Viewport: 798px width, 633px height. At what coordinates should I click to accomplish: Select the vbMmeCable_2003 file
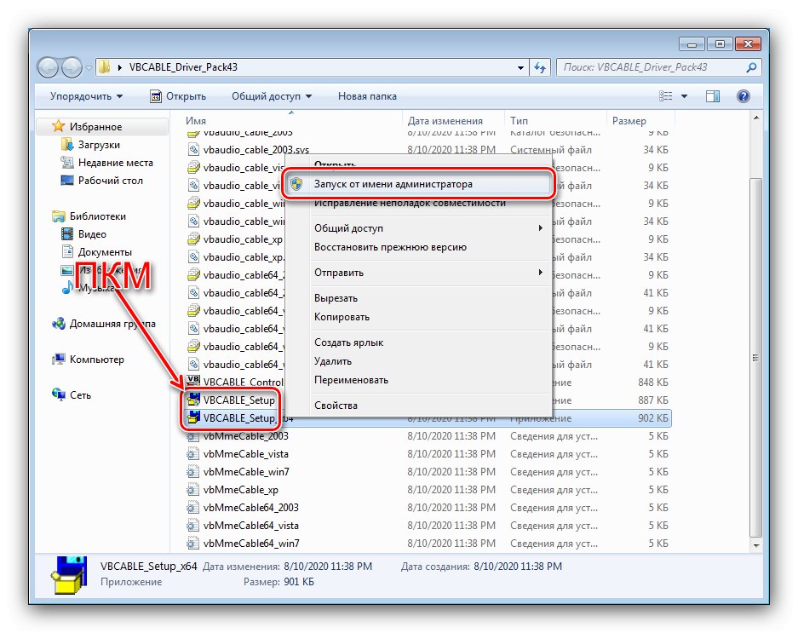(x=245, y=436)
